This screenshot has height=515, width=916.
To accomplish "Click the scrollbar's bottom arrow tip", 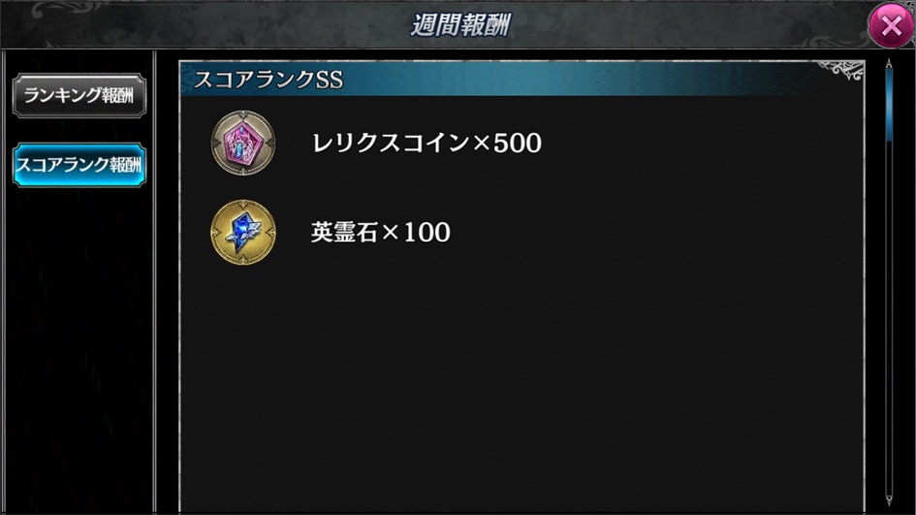I will (x=889, y=501).
